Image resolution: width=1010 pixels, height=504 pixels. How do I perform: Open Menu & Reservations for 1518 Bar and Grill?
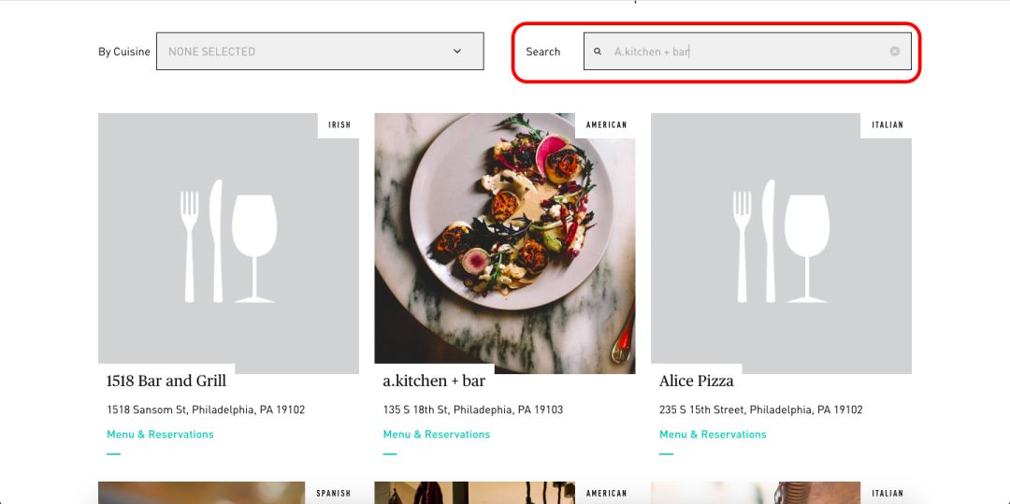coord(161,435)
